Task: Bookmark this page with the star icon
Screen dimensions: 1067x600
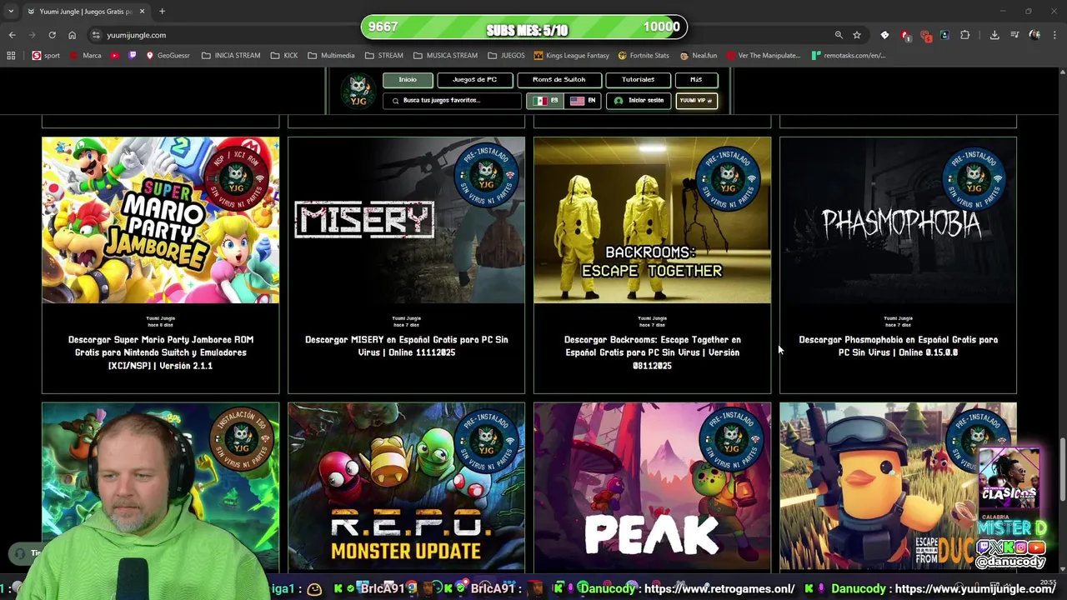Action: (857, 35)
